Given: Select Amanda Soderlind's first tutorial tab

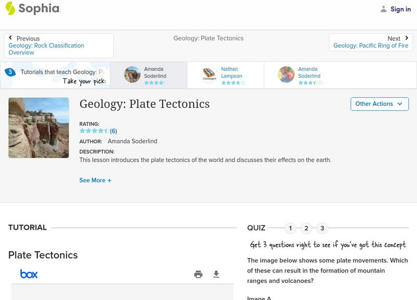Looking at the screenshot, I should [x=148, y=75].
